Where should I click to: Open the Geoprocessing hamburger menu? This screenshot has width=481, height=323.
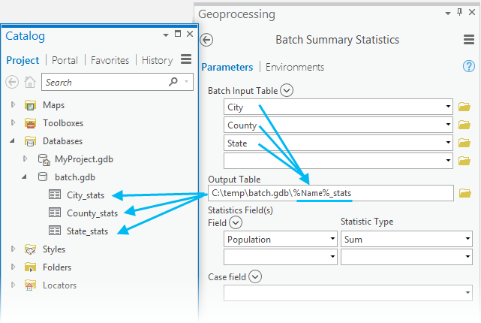pyautogui.click(x=468, y=40)
